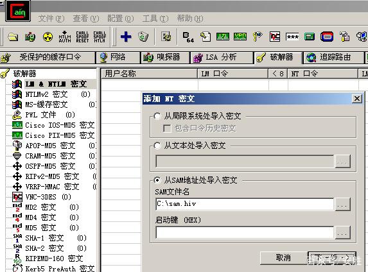Select the 破解器 root tree node
Viewport: 368px width, 272px height.
pos(24,74)
